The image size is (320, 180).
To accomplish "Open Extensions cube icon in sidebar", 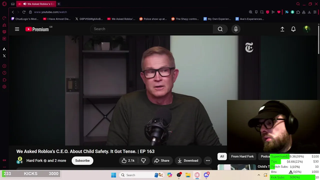I will (x=4, y=80).
